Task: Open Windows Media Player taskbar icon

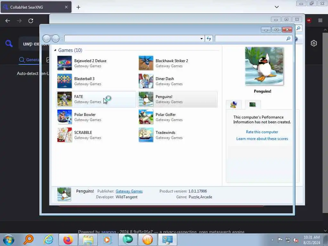Action: (108, 240)
